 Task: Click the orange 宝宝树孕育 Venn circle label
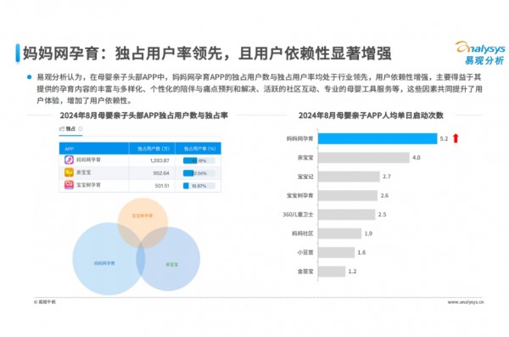point(143,216)
